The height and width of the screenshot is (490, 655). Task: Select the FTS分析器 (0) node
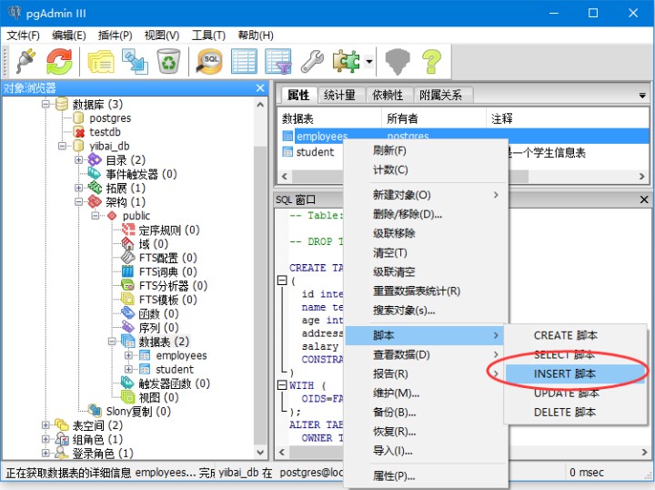(173, 286)
